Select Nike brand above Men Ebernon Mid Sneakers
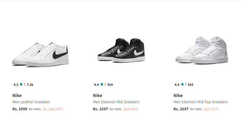This screenshot has height=126, width=241. (x=98, y=96)
